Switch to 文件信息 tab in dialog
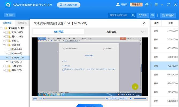The image size is (179, 107). (111, 32)
